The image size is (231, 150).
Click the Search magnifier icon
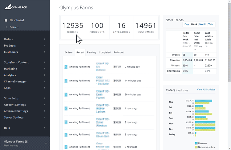coord(6,27)
